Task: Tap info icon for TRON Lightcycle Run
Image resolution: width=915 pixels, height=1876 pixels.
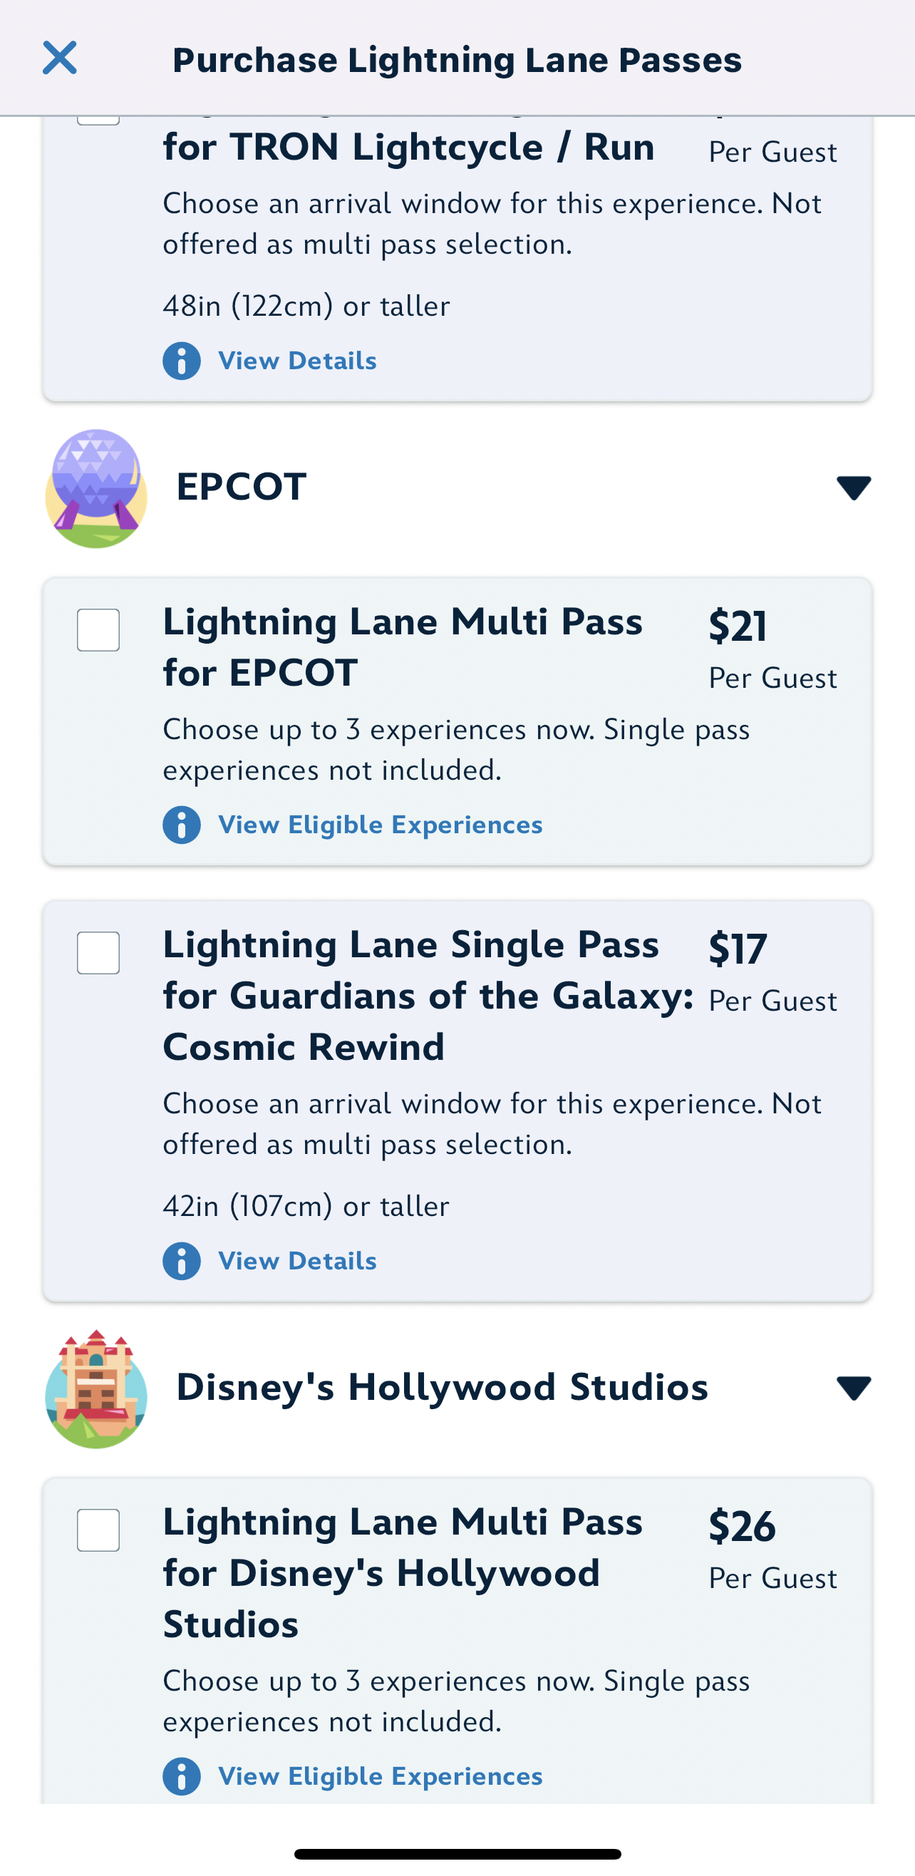Action: [181, 361]
